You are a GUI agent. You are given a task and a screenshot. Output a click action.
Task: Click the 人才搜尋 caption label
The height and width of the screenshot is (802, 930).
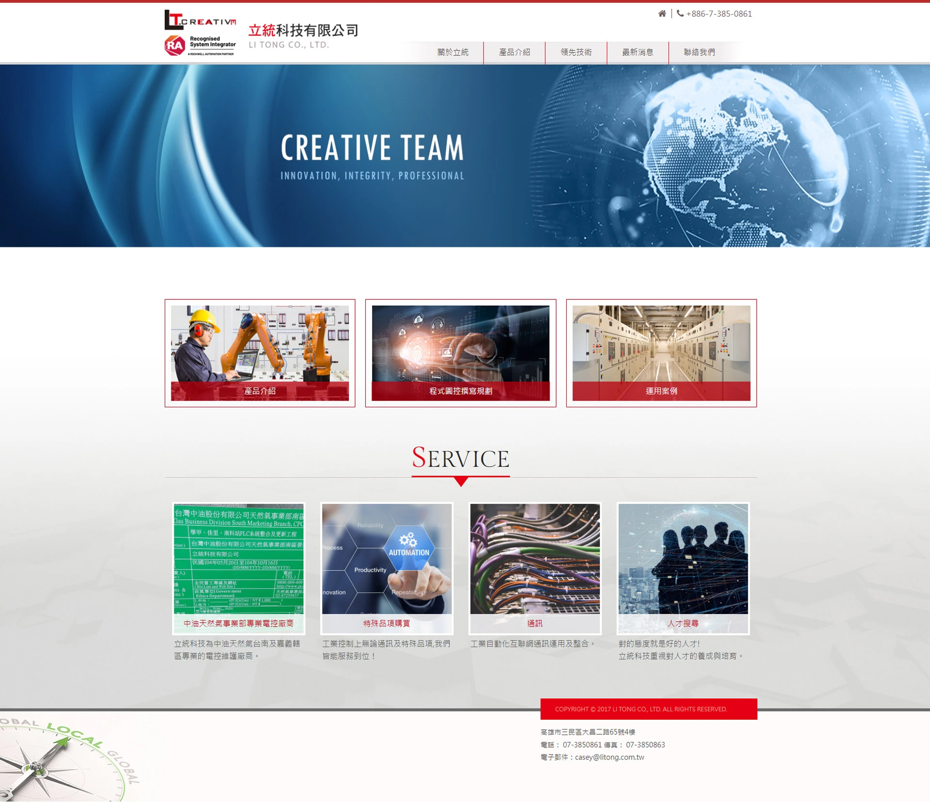click(683, 623)
